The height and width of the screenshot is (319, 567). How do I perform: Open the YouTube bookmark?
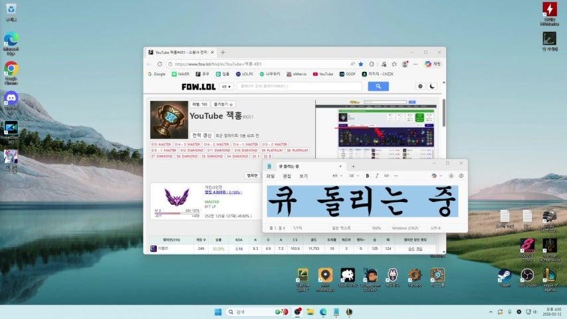(323, 74)
